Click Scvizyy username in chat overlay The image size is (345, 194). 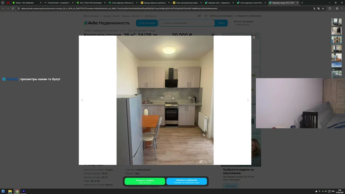pyautogui.click(x=12, y=79)
